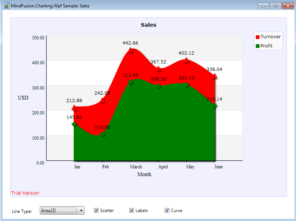Click the application icon in title bar
This screenshot has width=296, height=221.
click(x=6, y=6)
